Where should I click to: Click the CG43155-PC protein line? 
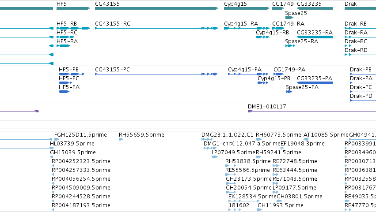click(x=156, y=74)
